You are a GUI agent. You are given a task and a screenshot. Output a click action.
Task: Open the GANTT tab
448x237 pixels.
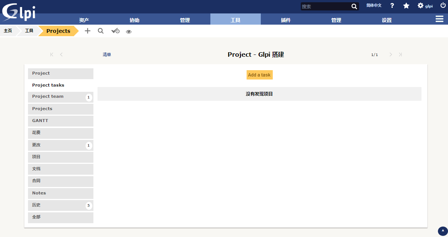pos(61,121)
